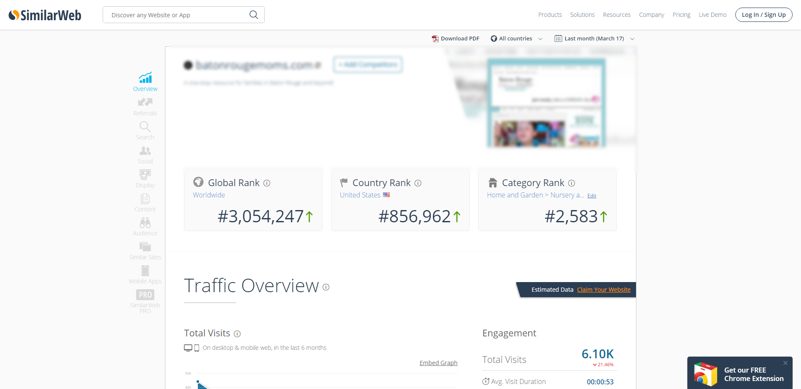
Task: Open the Search sidebar section
Action: [x=145, y=131]
